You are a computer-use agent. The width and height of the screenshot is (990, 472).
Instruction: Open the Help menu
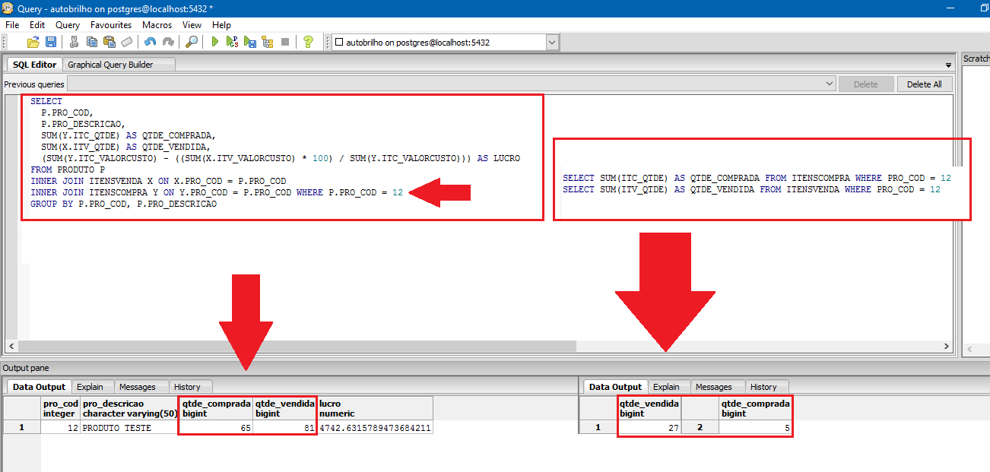coord(221,25)
